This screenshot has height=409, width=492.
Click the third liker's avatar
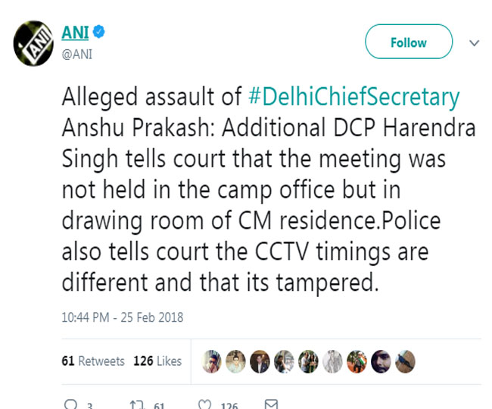point(260,361)
